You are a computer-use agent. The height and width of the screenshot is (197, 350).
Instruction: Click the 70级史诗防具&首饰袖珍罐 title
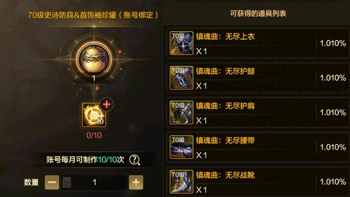tap(93, 15)
